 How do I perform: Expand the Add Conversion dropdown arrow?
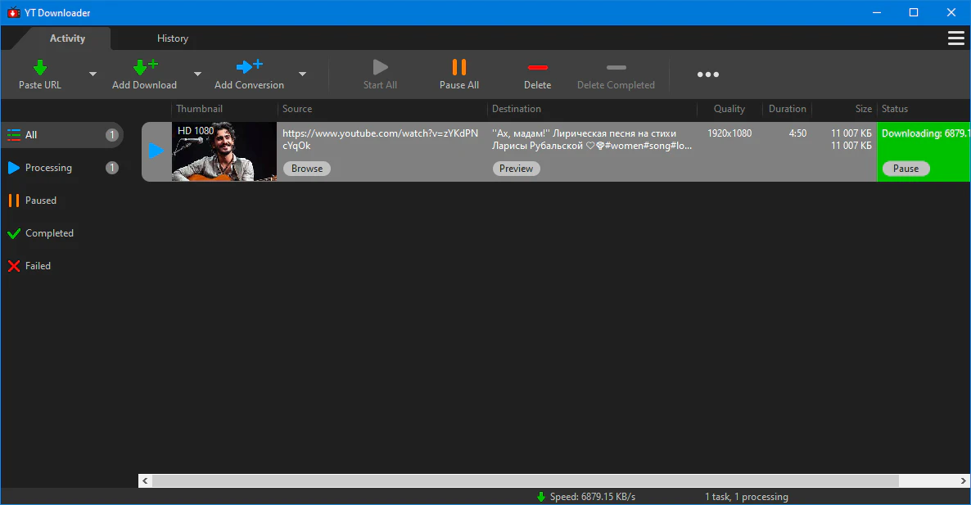(x=302, y=74)
